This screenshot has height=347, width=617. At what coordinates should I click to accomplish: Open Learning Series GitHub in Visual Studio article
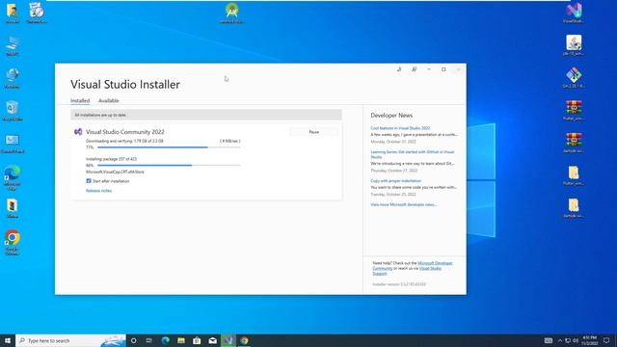click(413, 154)
